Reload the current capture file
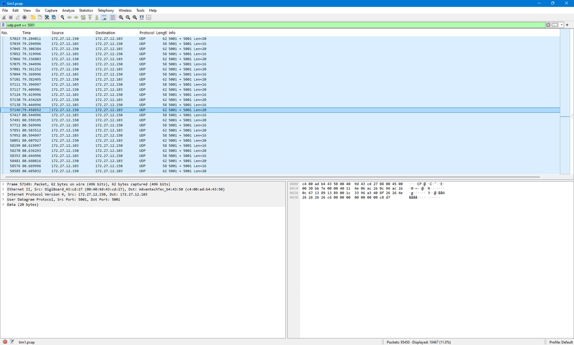Viewport: 574px width, 345px height. point(54,17)
